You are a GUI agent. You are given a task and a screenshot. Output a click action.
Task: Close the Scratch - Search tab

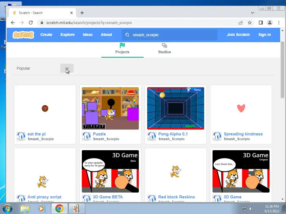pyautogui.click(x=71, y=13)
